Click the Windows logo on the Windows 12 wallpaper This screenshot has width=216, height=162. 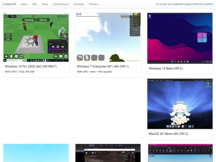[x=202, y=38]
